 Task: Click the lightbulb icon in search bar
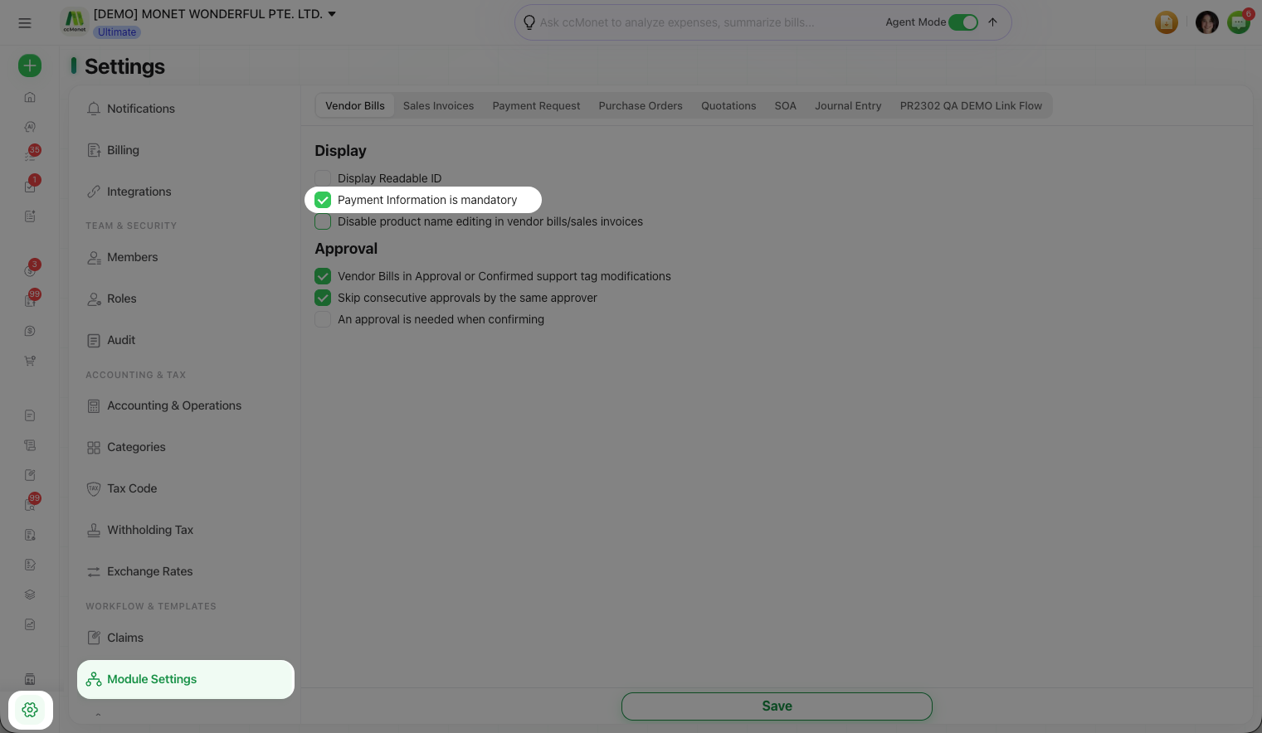click(529, 22)
